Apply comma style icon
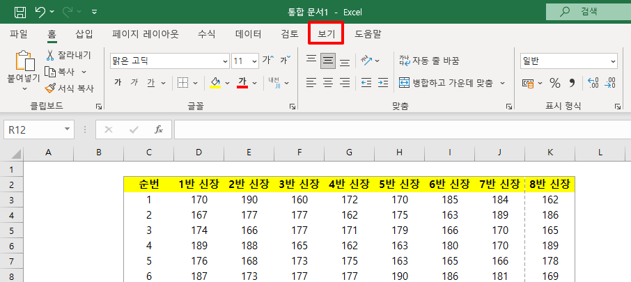The image size is (631, 282). point(572,84)
